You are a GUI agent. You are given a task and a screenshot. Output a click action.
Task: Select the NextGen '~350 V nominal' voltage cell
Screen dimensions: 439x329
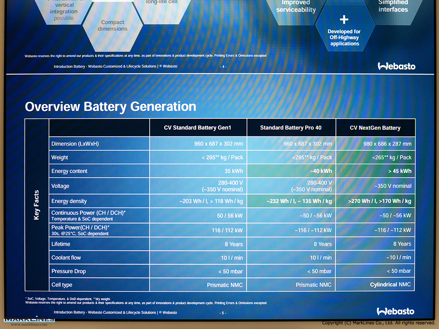point(393,186)
